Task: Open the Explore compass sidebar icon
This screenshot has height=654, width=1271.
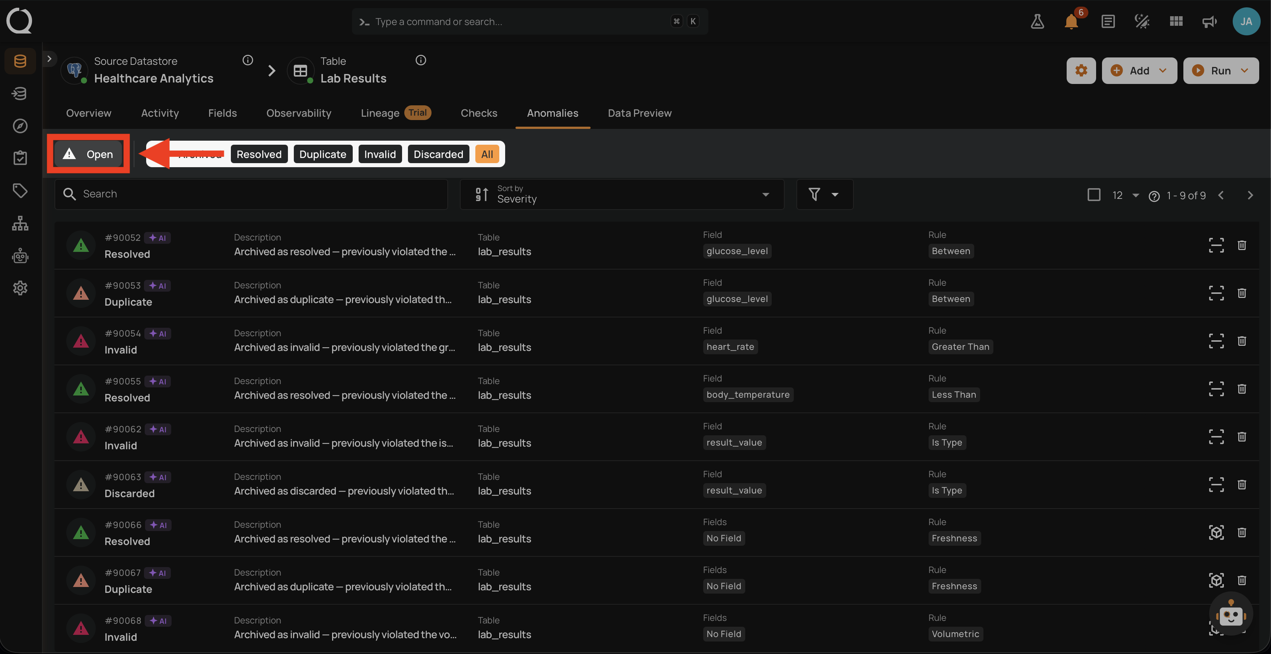Action: pos(20,126)
